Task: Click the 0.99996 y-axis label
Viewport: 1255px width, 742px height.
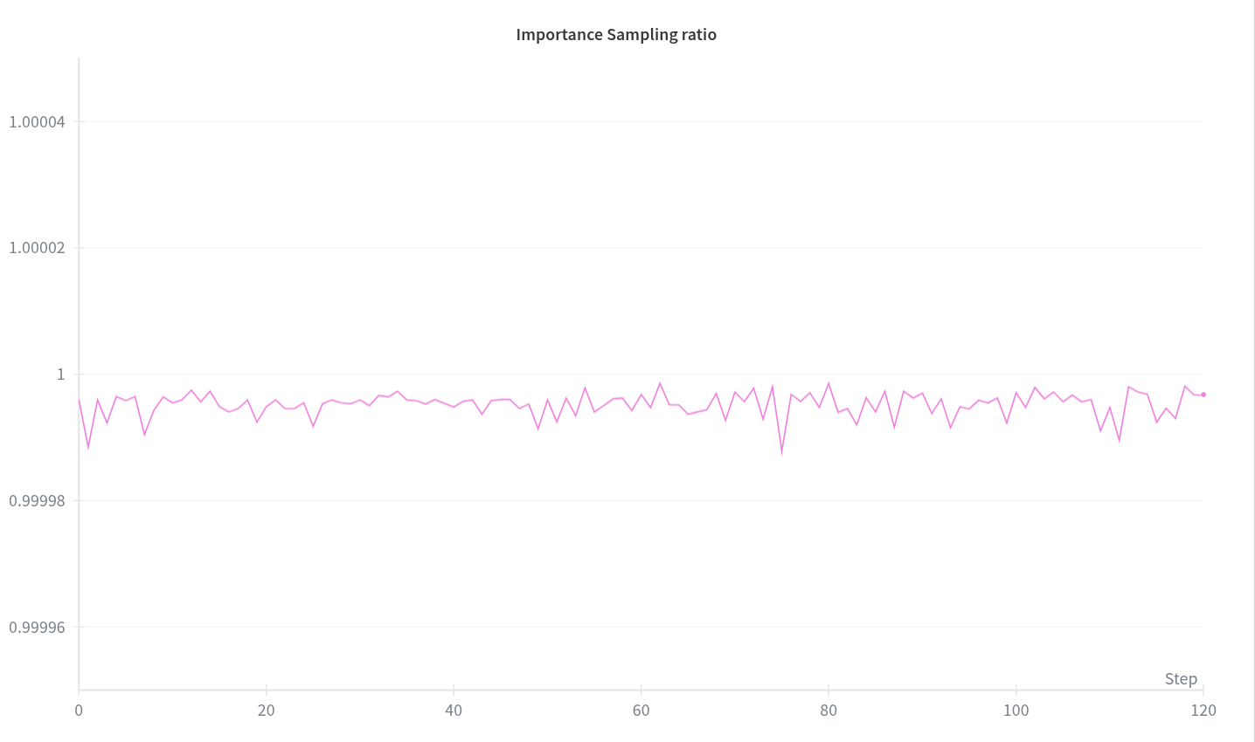Action: pos(37,628)
